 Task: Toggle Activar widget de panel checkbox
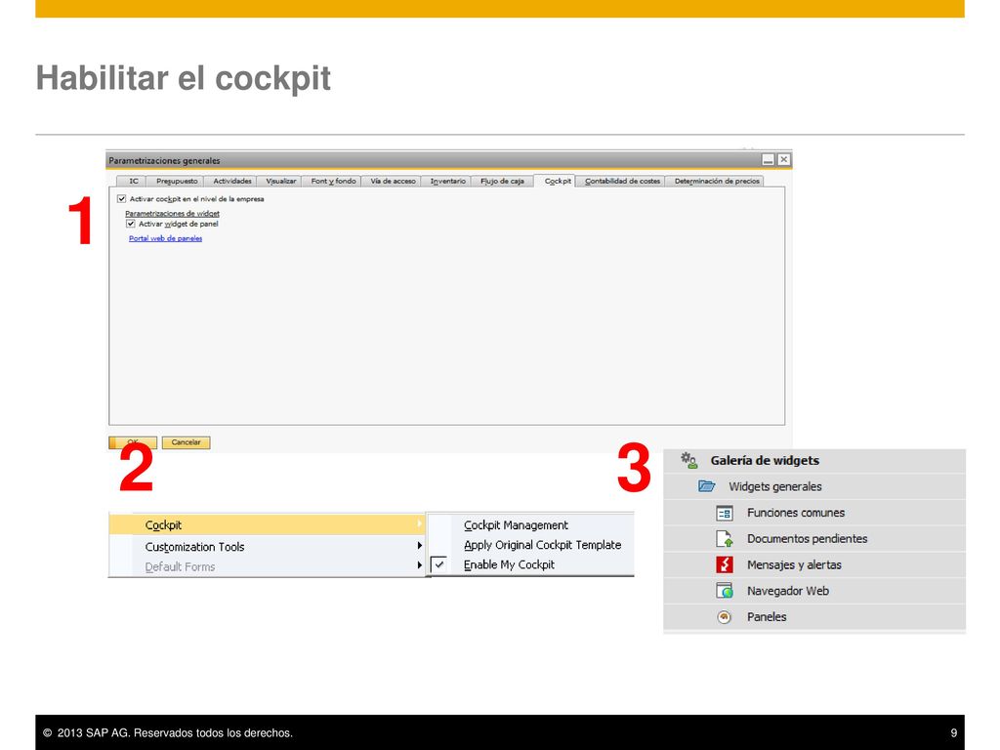click(x=131, y=224)
